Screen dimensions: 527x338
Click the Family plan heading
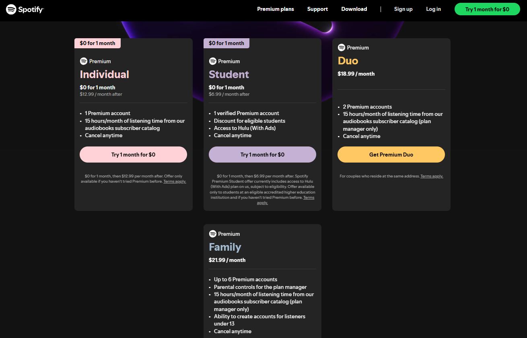pyautogui.click(x=225, y=247)
